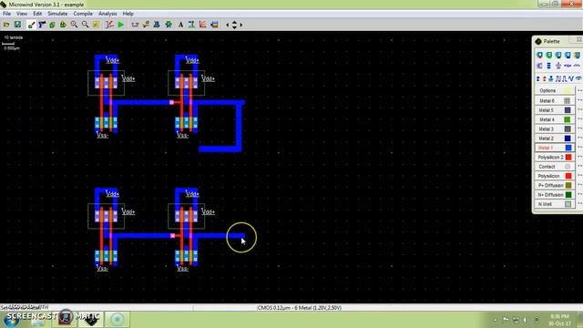Click the Metal 2 dark blue color swatch
Viewport: 583px width, 328px height.
568,138
